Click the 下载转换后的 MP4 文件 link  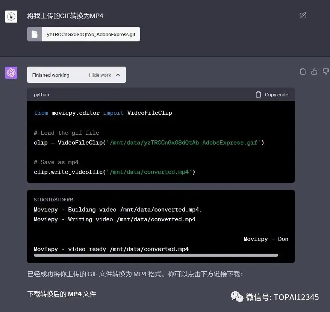(62, 294)
